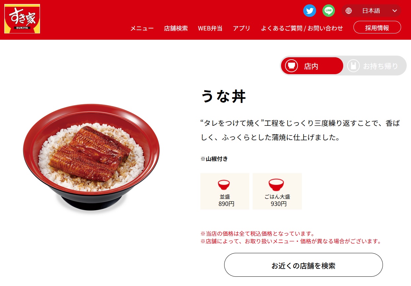
Task: Open the Twitter icon link
Action: click(x=309, y=11)
